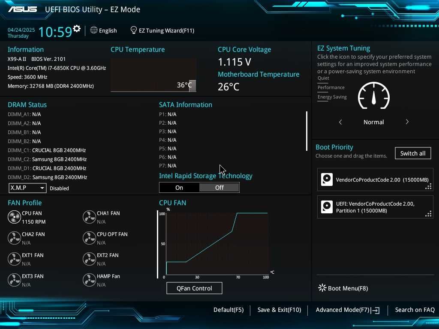Select boot entry UEFI: VendorCoProductCode 2.00, Partition 1
Screen dimensions: 439x329
pyautogui.click(x=375, y=207)
